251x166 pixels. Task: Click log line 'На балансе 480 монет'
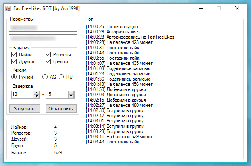coord(119,105)
